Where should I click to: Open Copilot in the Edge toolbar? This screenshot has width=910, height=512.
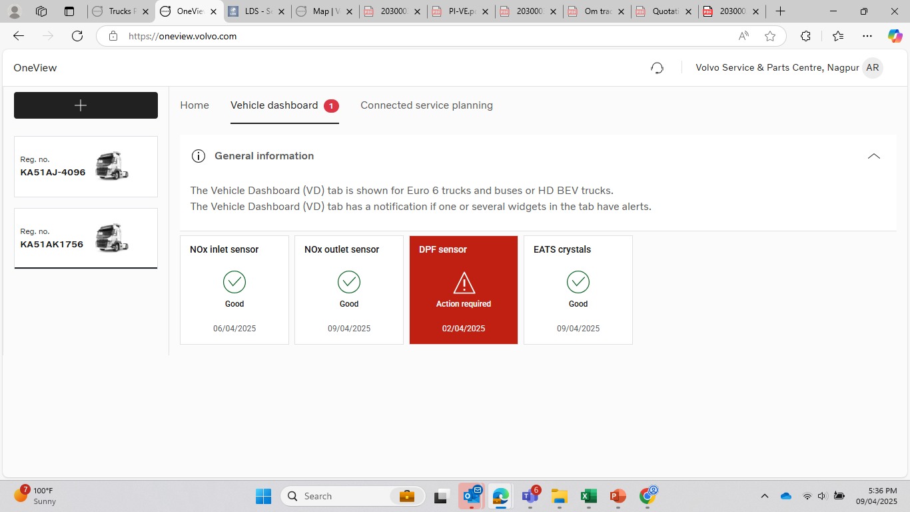point(895,36)
